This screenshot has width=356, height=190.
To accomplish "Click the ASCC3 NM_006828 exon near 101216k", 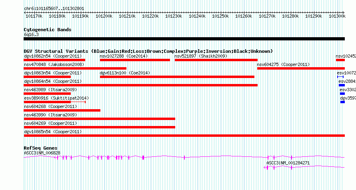I will point(143,158).
